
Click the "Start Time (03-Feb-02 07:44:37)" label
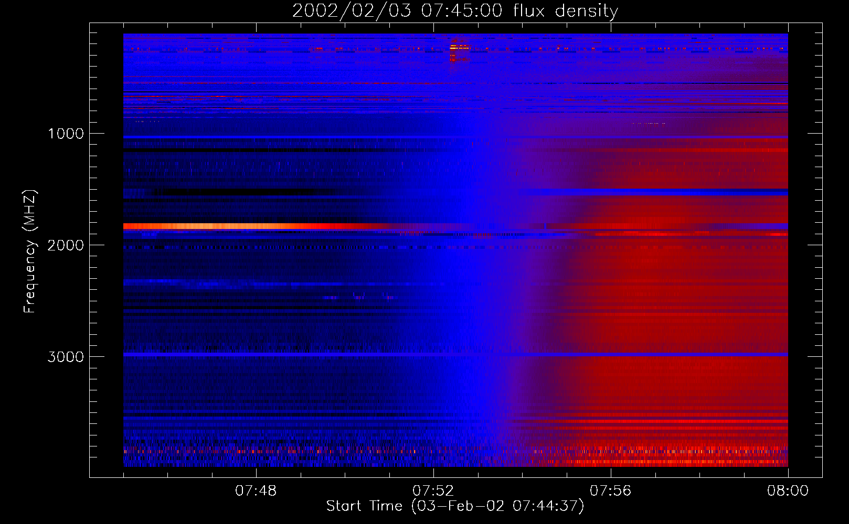455,506
